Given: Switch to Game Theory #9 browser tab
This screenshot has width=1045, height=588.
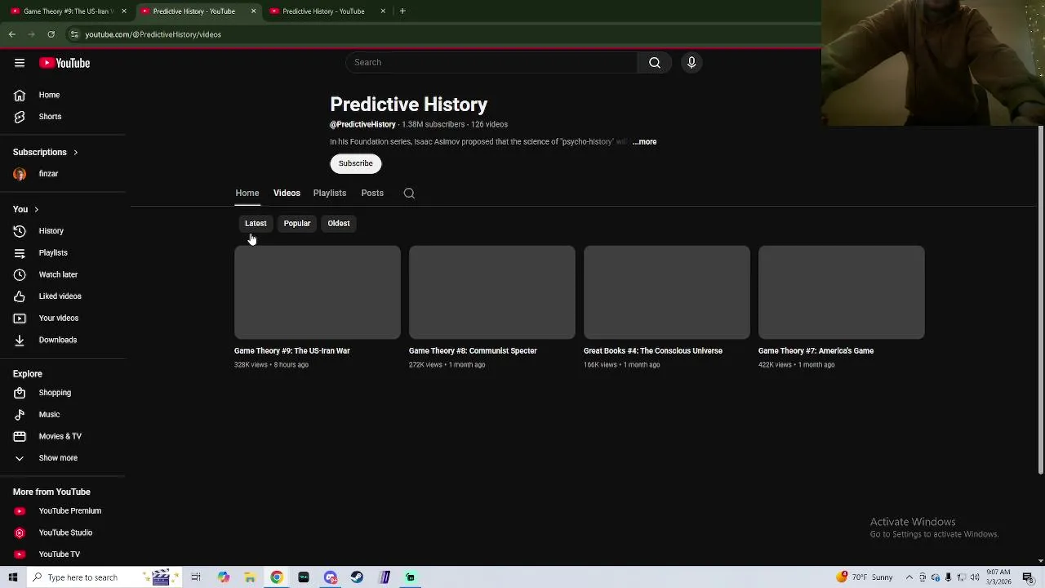Looking at the screenshot, I should 65,11.
